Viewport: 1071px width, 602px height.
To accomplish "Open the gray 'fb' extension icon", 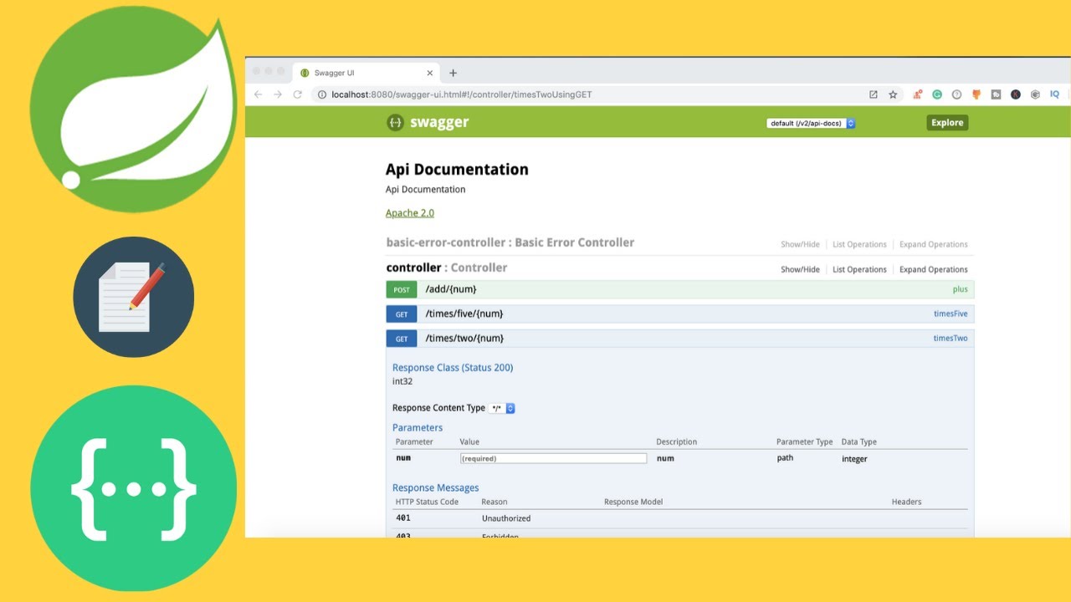I will [996, 94].
